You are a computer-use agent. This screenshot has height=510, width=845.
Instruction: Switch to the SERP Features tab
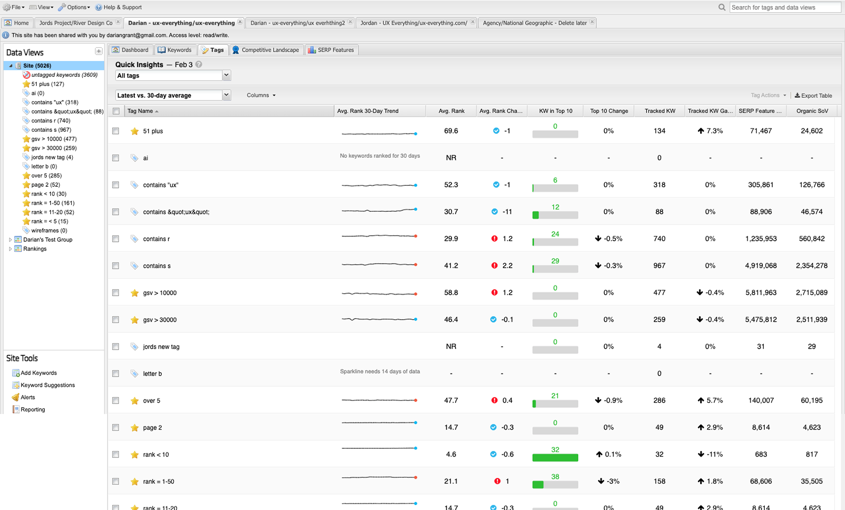pos(331,50)
